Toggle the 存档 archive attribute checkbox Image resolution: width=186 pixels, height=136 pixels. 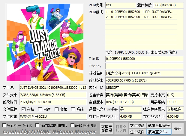pyautogui.click(x=23, y=109)
